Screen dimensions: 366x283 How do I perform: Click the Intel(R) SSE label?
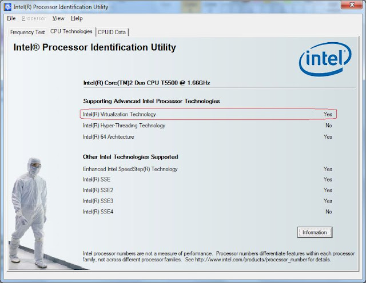pyautogui.click(x=97, y=179)
